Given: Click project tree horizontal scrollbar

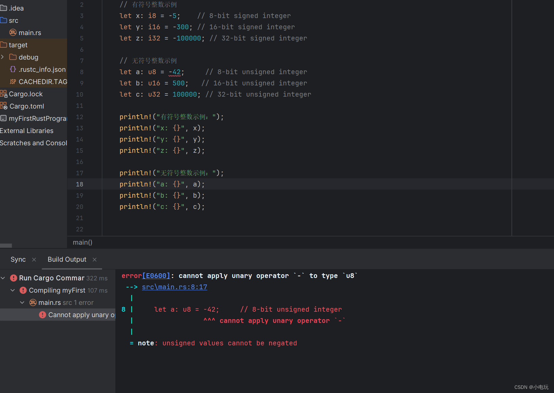Looking at the screenshot, I should pos(6,245).
